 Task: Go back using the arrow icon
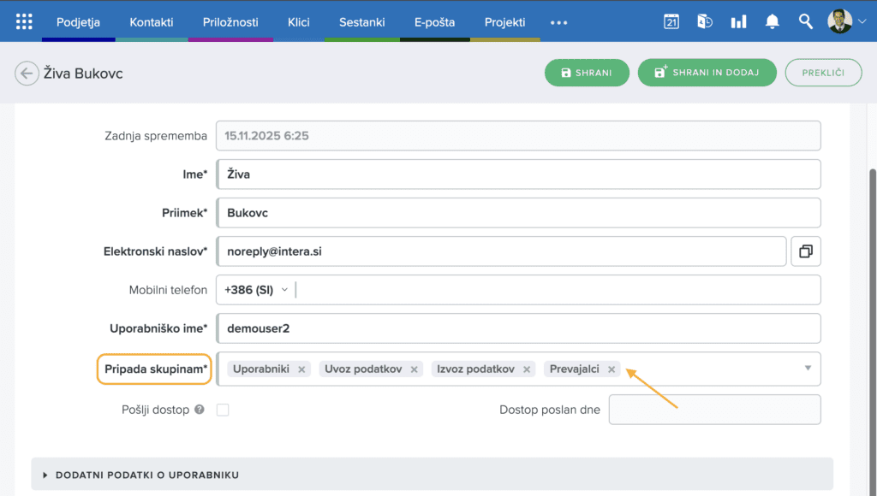coord(27,74)
